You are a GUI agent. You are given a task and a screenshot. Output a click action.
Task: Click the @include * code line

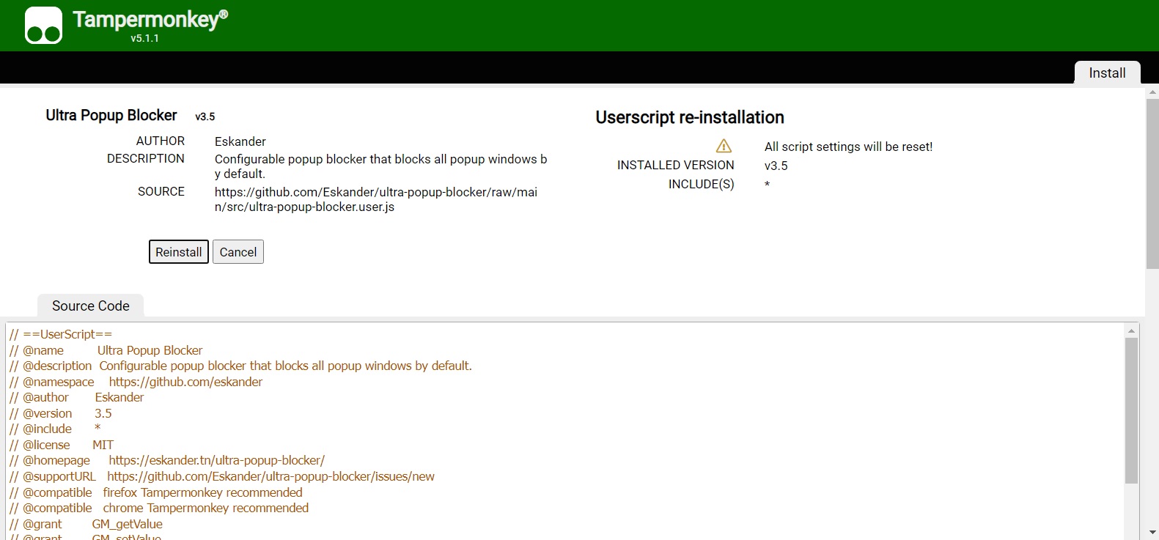point(55,429)
